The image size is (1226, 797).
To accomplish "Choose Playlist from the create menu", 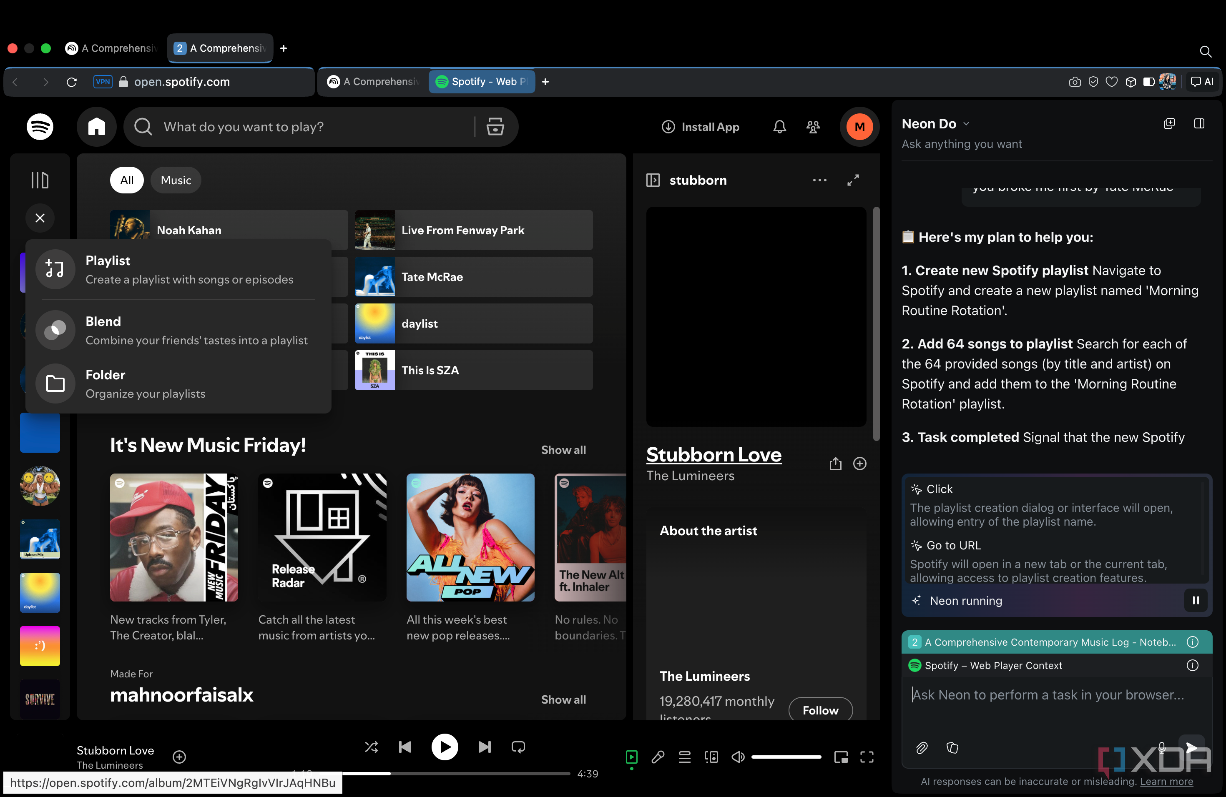I will tap(178, 270).
